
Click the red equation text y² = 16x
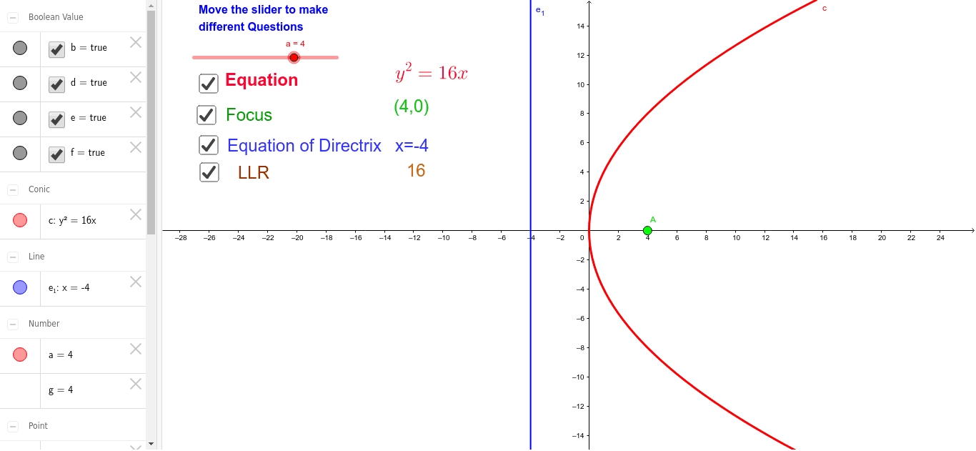click(432, 72)
